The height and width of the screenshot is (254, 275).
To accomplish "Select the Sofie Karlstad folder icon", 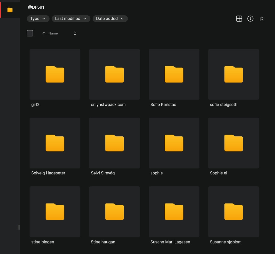I will [x=174, y=74].
